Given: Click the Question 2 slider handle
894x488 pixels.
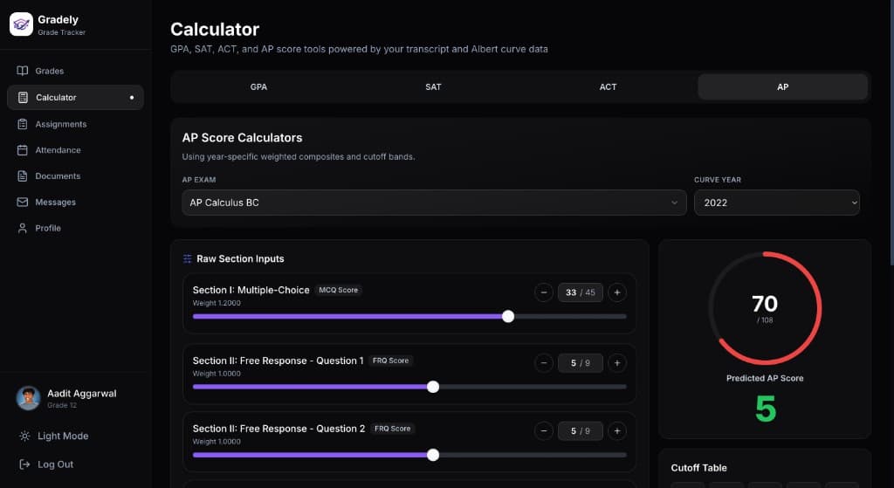Looking at the screenshot, I should 433,455.
